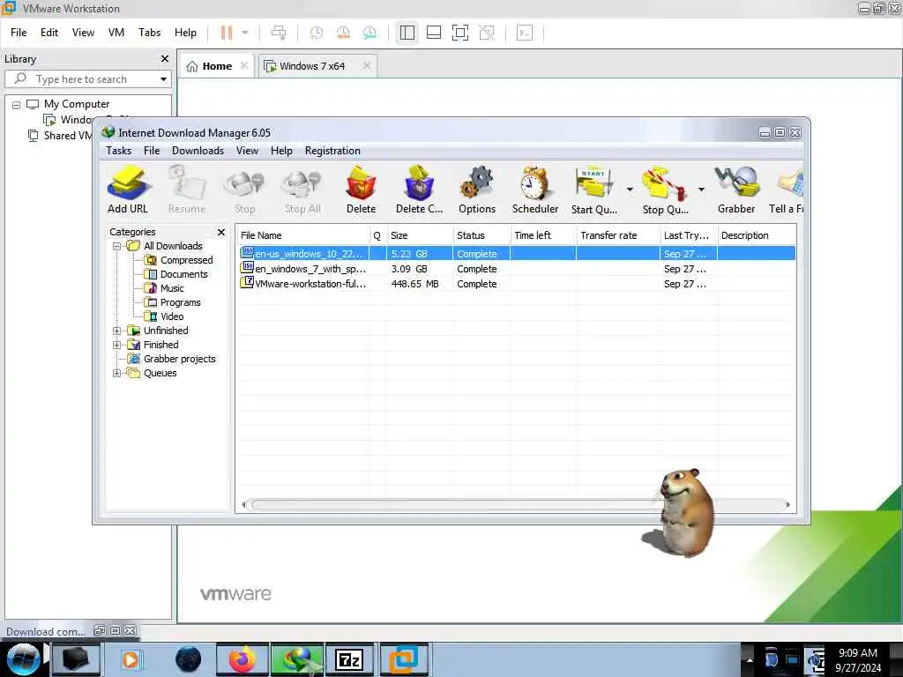This screenshot has width=903, height=677.
Task: Sort by Transfer rate column header
Action: [618, 235]
